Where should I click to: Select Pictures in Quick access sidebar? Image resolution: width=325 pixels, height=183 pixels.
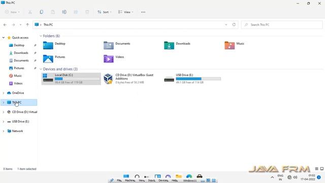(x=19, y=68)
